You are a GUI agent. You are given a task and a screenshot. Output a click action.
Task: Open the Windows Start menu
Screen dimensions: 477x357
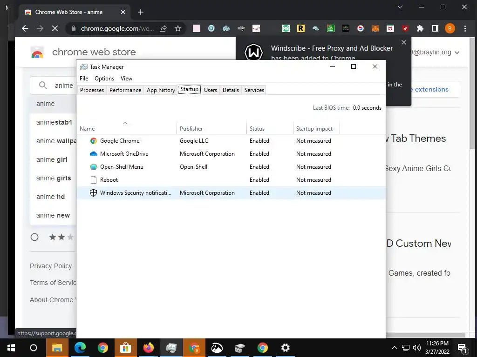11,348
